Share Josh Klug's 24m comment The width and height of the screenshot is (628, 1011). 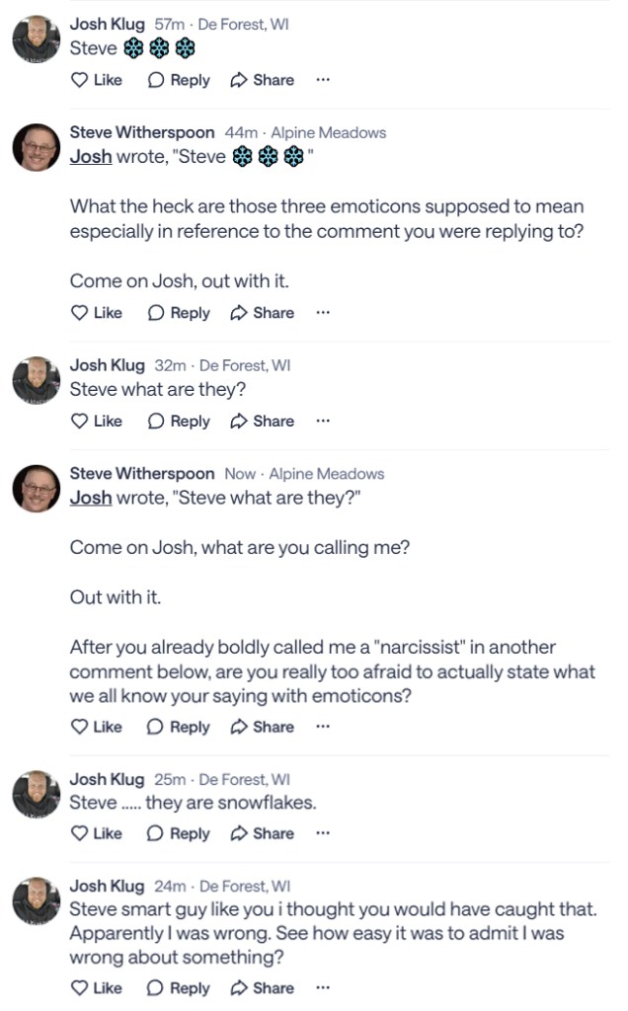(262, 987)
